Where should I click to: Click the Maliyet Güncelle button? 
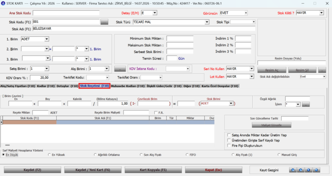click(x=271, y=125)
